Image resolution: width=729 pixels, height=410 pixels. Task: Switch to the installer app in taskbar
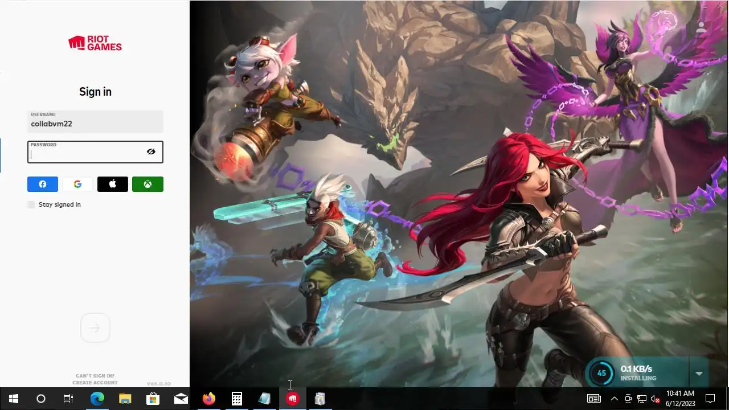(x=320, y=399)
